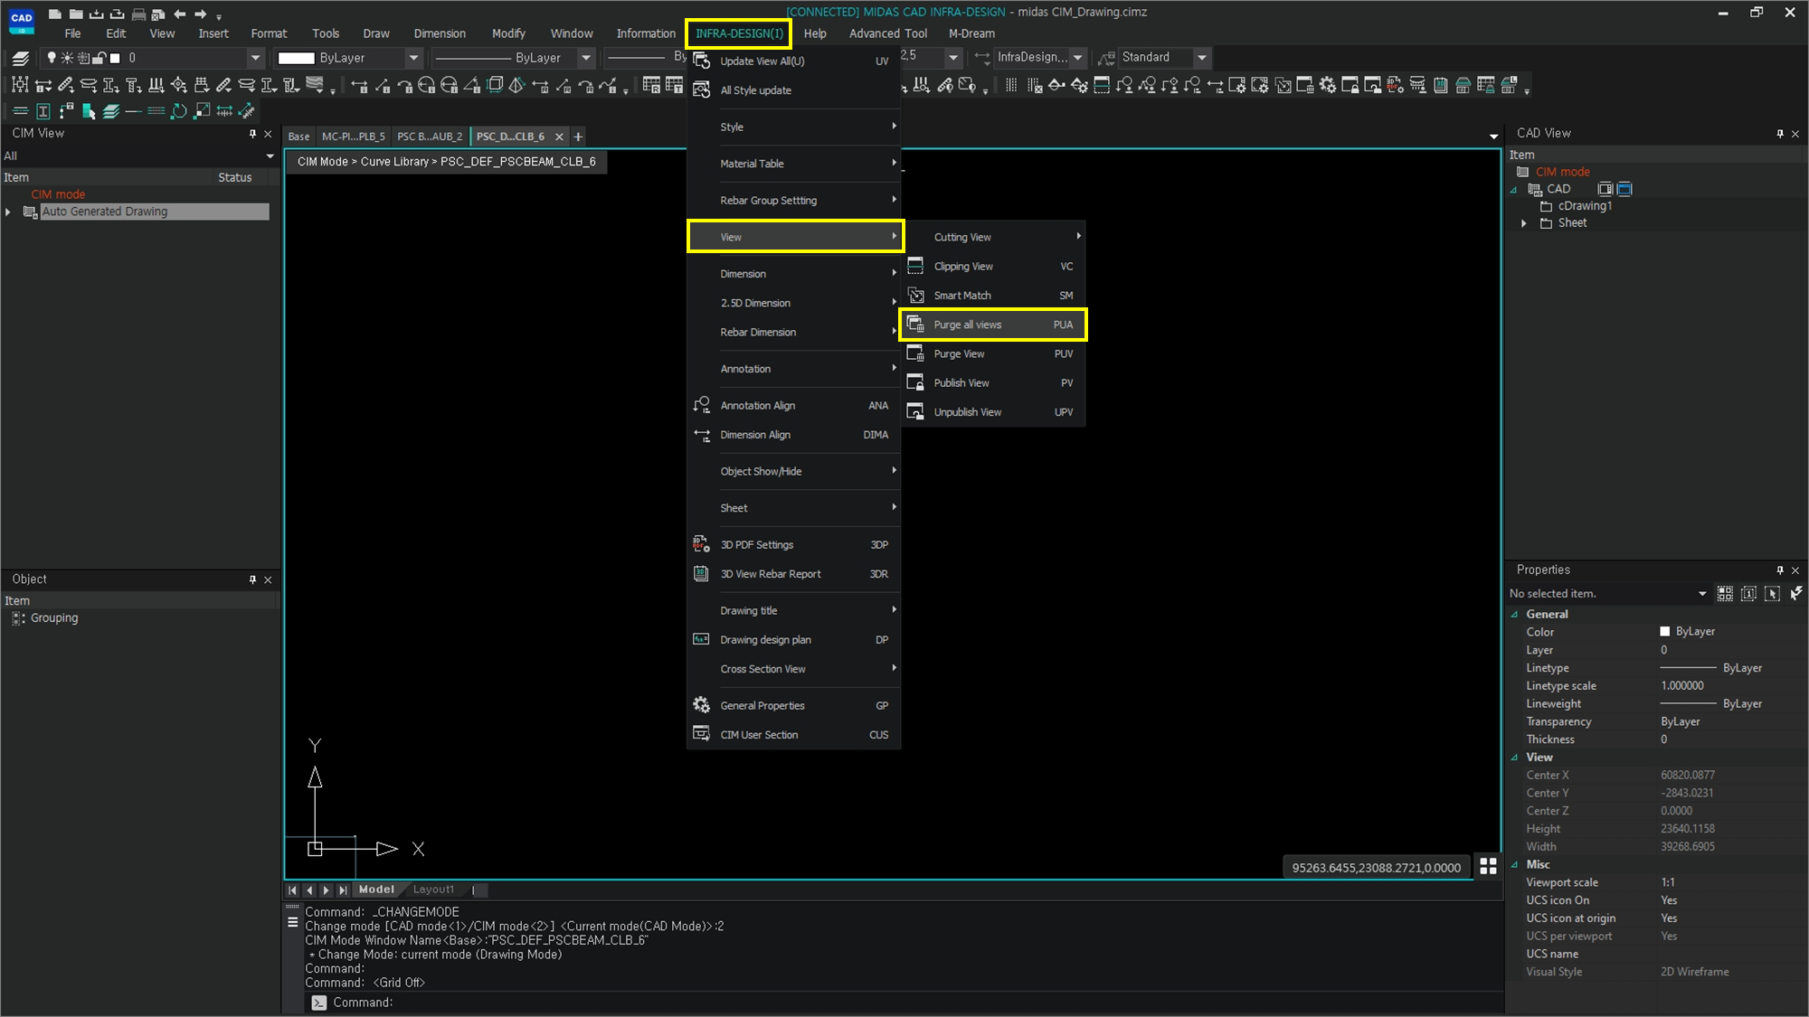Image resolution: width=1809 pixels, height=1017 pixels.
Task: Add a new drawing tab with plus button
Action: [578, 137]
